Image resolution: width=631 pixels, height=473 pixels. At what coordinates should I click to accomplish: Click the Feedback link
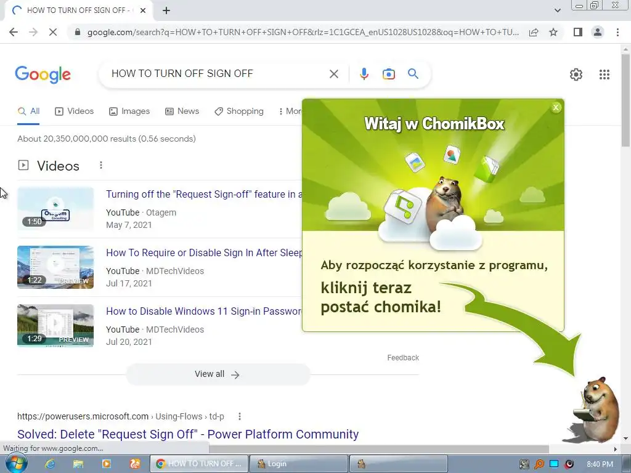(403, 358)
